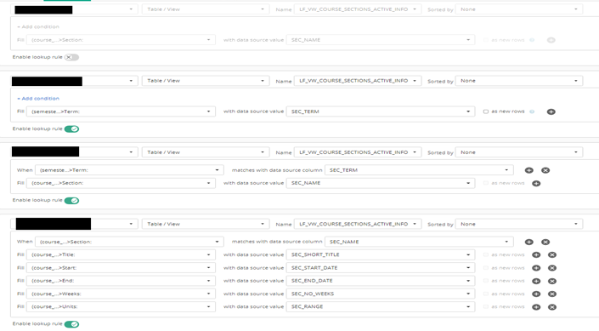This screenshot has width=599, height=331.
Task: Click the greyed '+ Add condition' in the disabled rule
Action: [38, 26]
